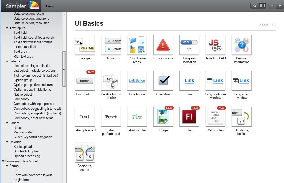Open the Push button sample icon
Image resolution: width=284 pixels, height=183 pixels.
(85, 81)
